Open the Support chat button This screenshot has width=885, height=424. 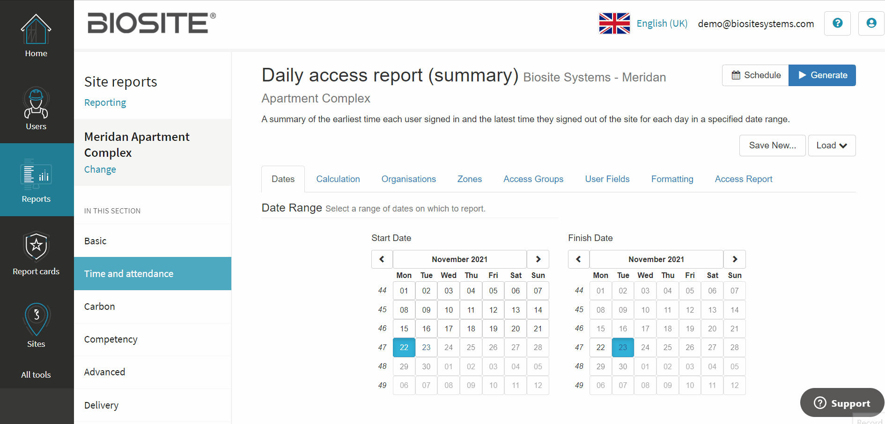842,403
